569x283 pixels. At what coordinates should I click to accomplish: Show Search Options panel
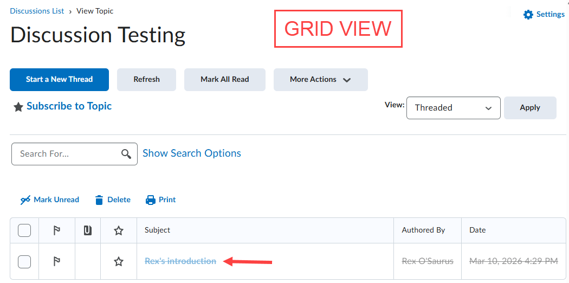point(191,153)
